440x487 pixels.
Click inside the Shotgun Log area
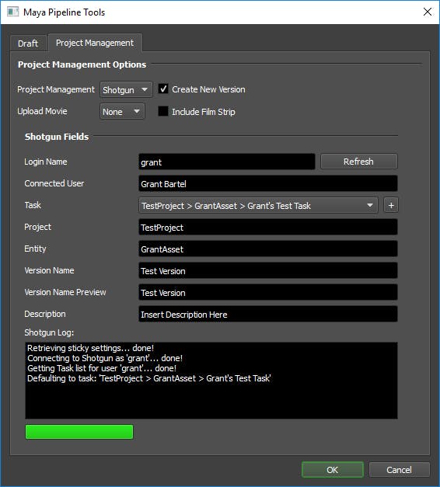(211, 381)
